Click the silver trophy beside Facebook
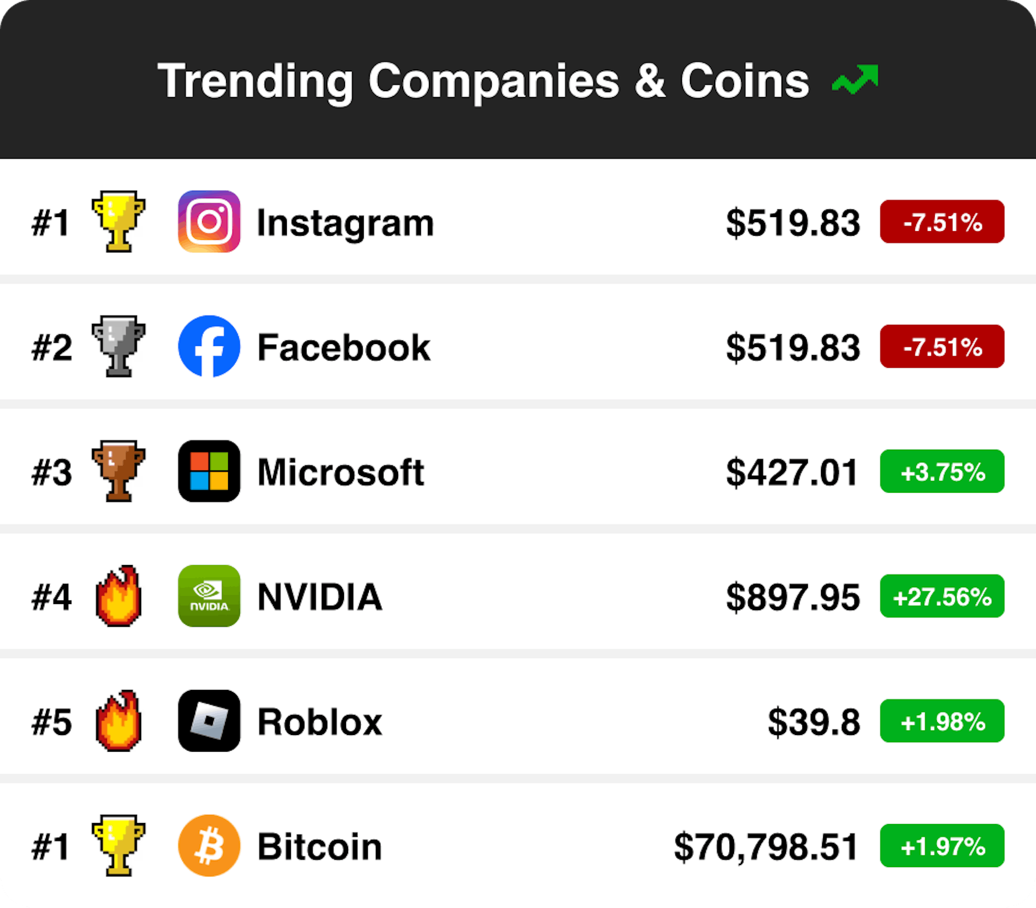 point(118,347)
